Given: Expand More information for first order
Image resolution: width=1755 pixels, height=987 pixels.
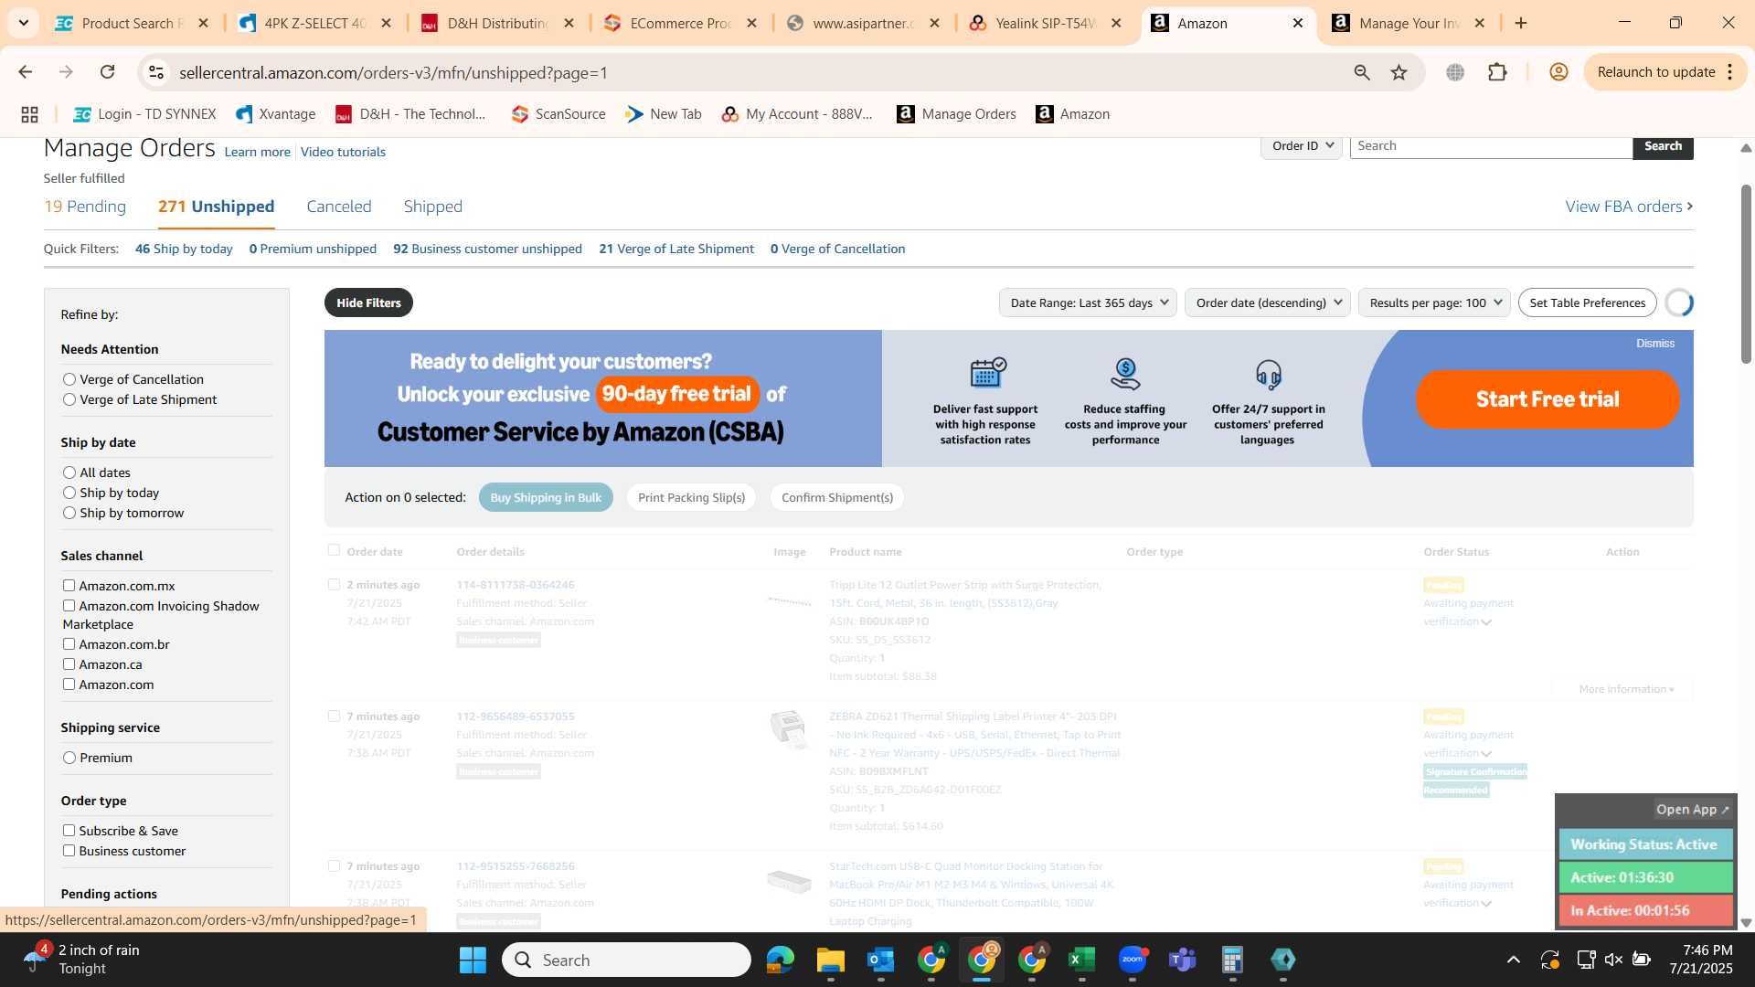Looking at the screenshot, I should (1626, 689).
